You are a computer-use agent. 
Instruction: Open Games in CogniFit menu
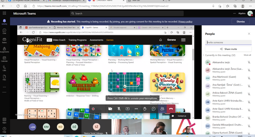[110, 40]
